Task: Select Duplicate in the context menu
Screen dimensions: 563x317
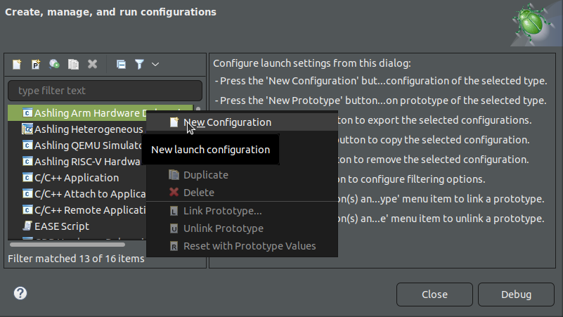Action: [205, 174]
